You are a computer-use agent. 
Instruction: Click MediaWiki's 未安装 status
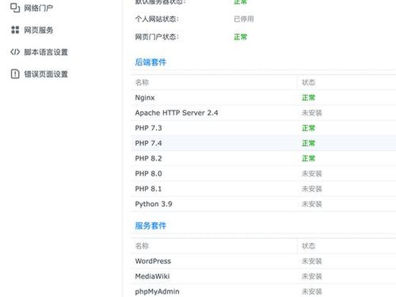point(312,276)
